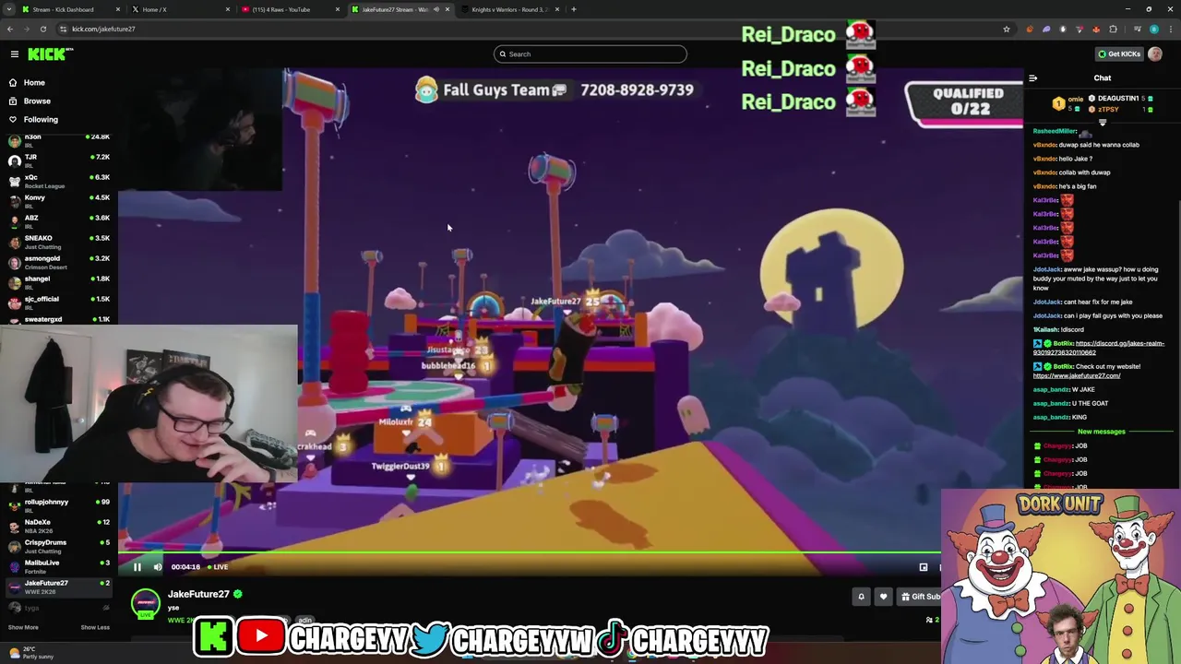This screenshot has height=664, width=1181.
Task: Open the purple extension icon
Action: pyautogui.click(x=1046, y=29)
